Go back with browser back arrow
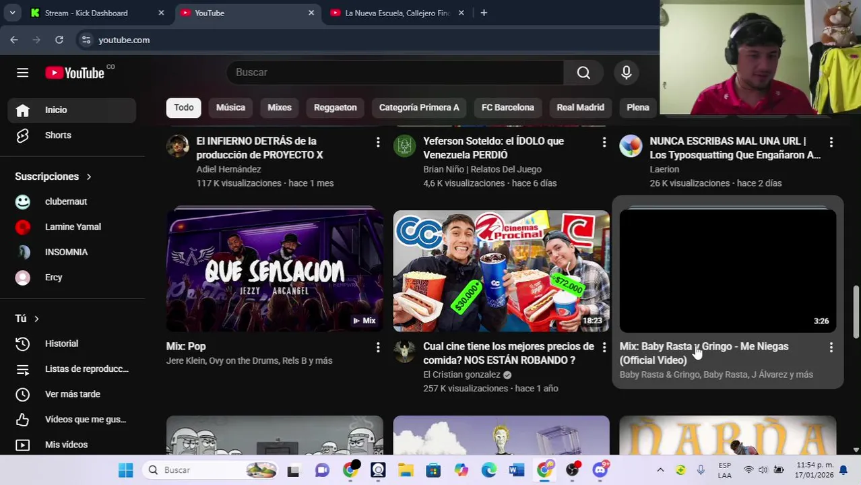The height and width of the screenshot is (485, 861). tap(14, 40)
